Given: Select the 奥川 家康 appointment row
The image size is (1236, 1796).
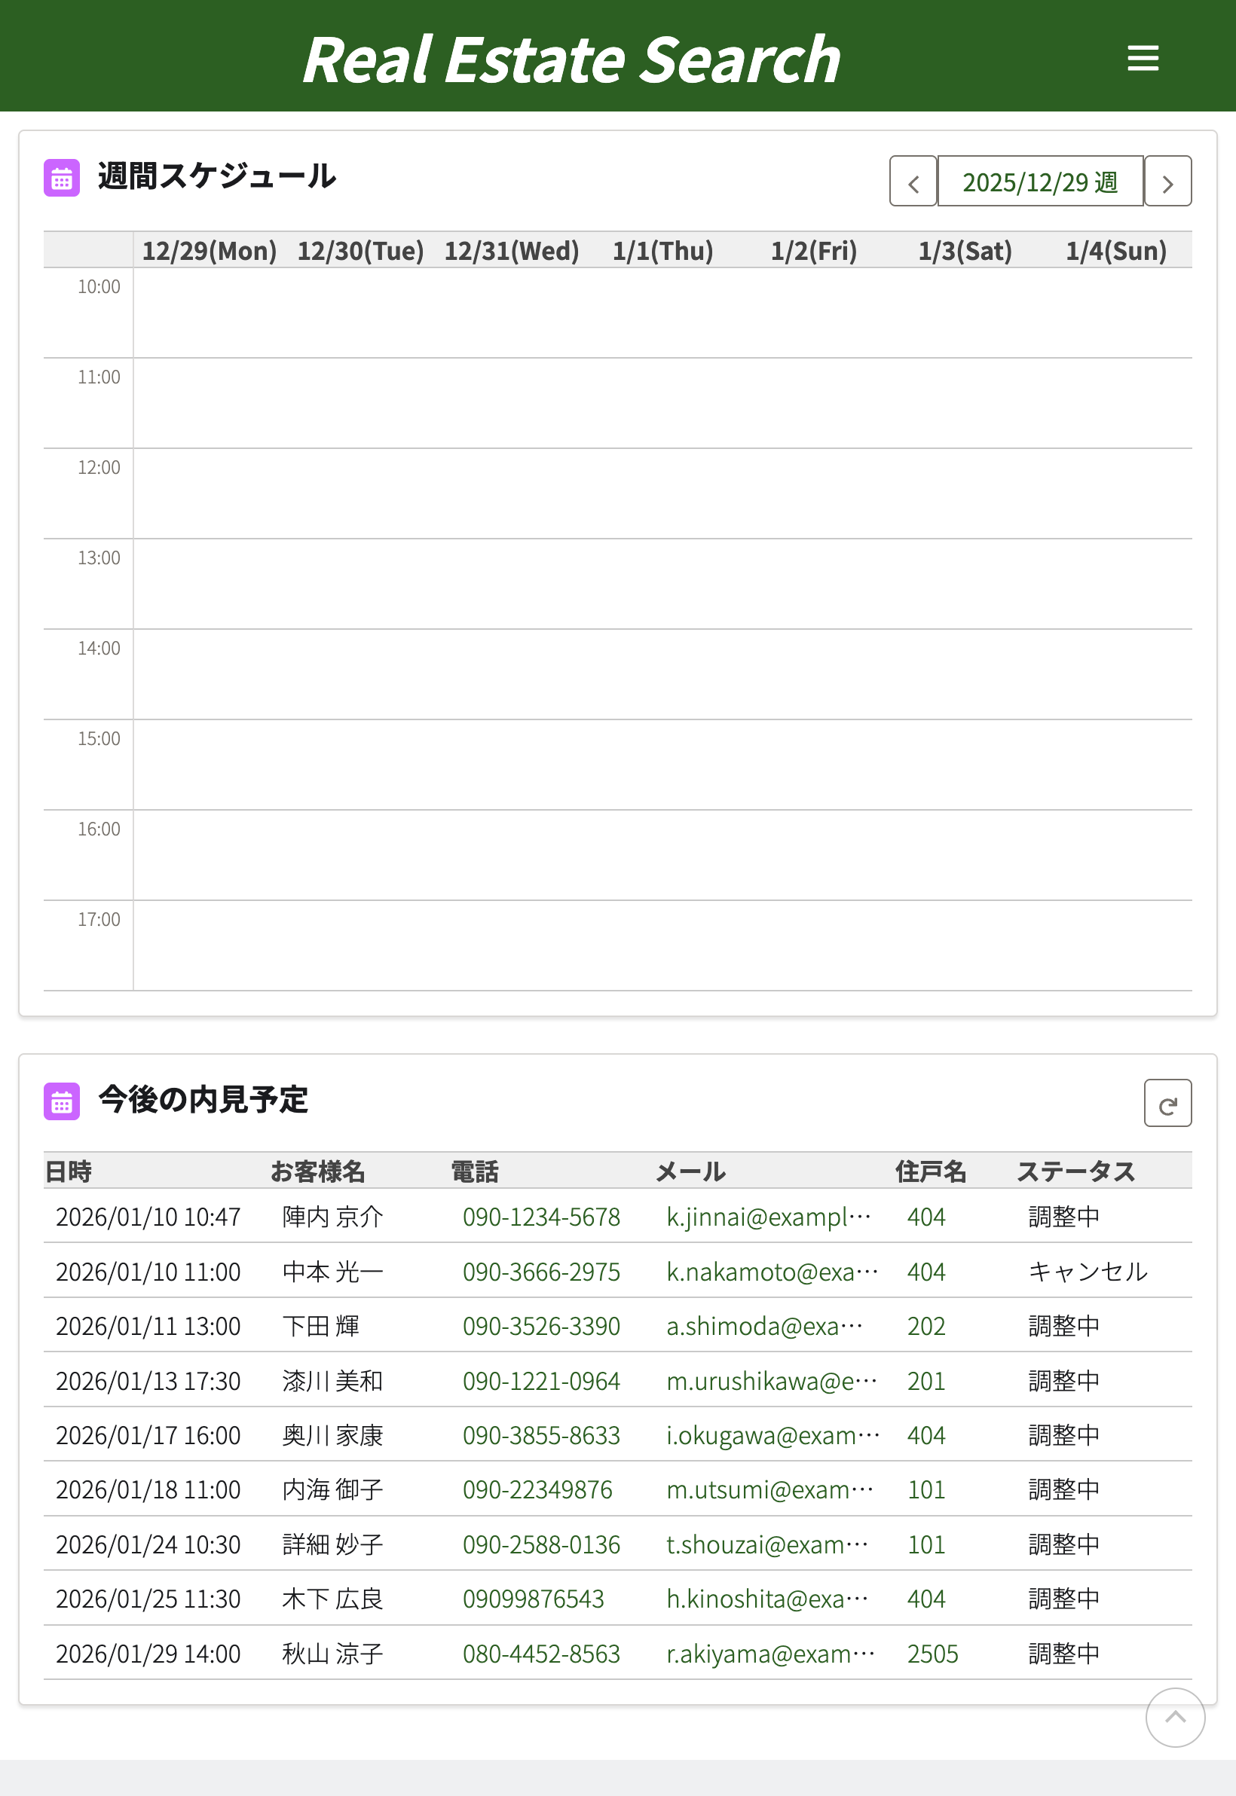Looking at the screenshot, I should pos(332,1435).
